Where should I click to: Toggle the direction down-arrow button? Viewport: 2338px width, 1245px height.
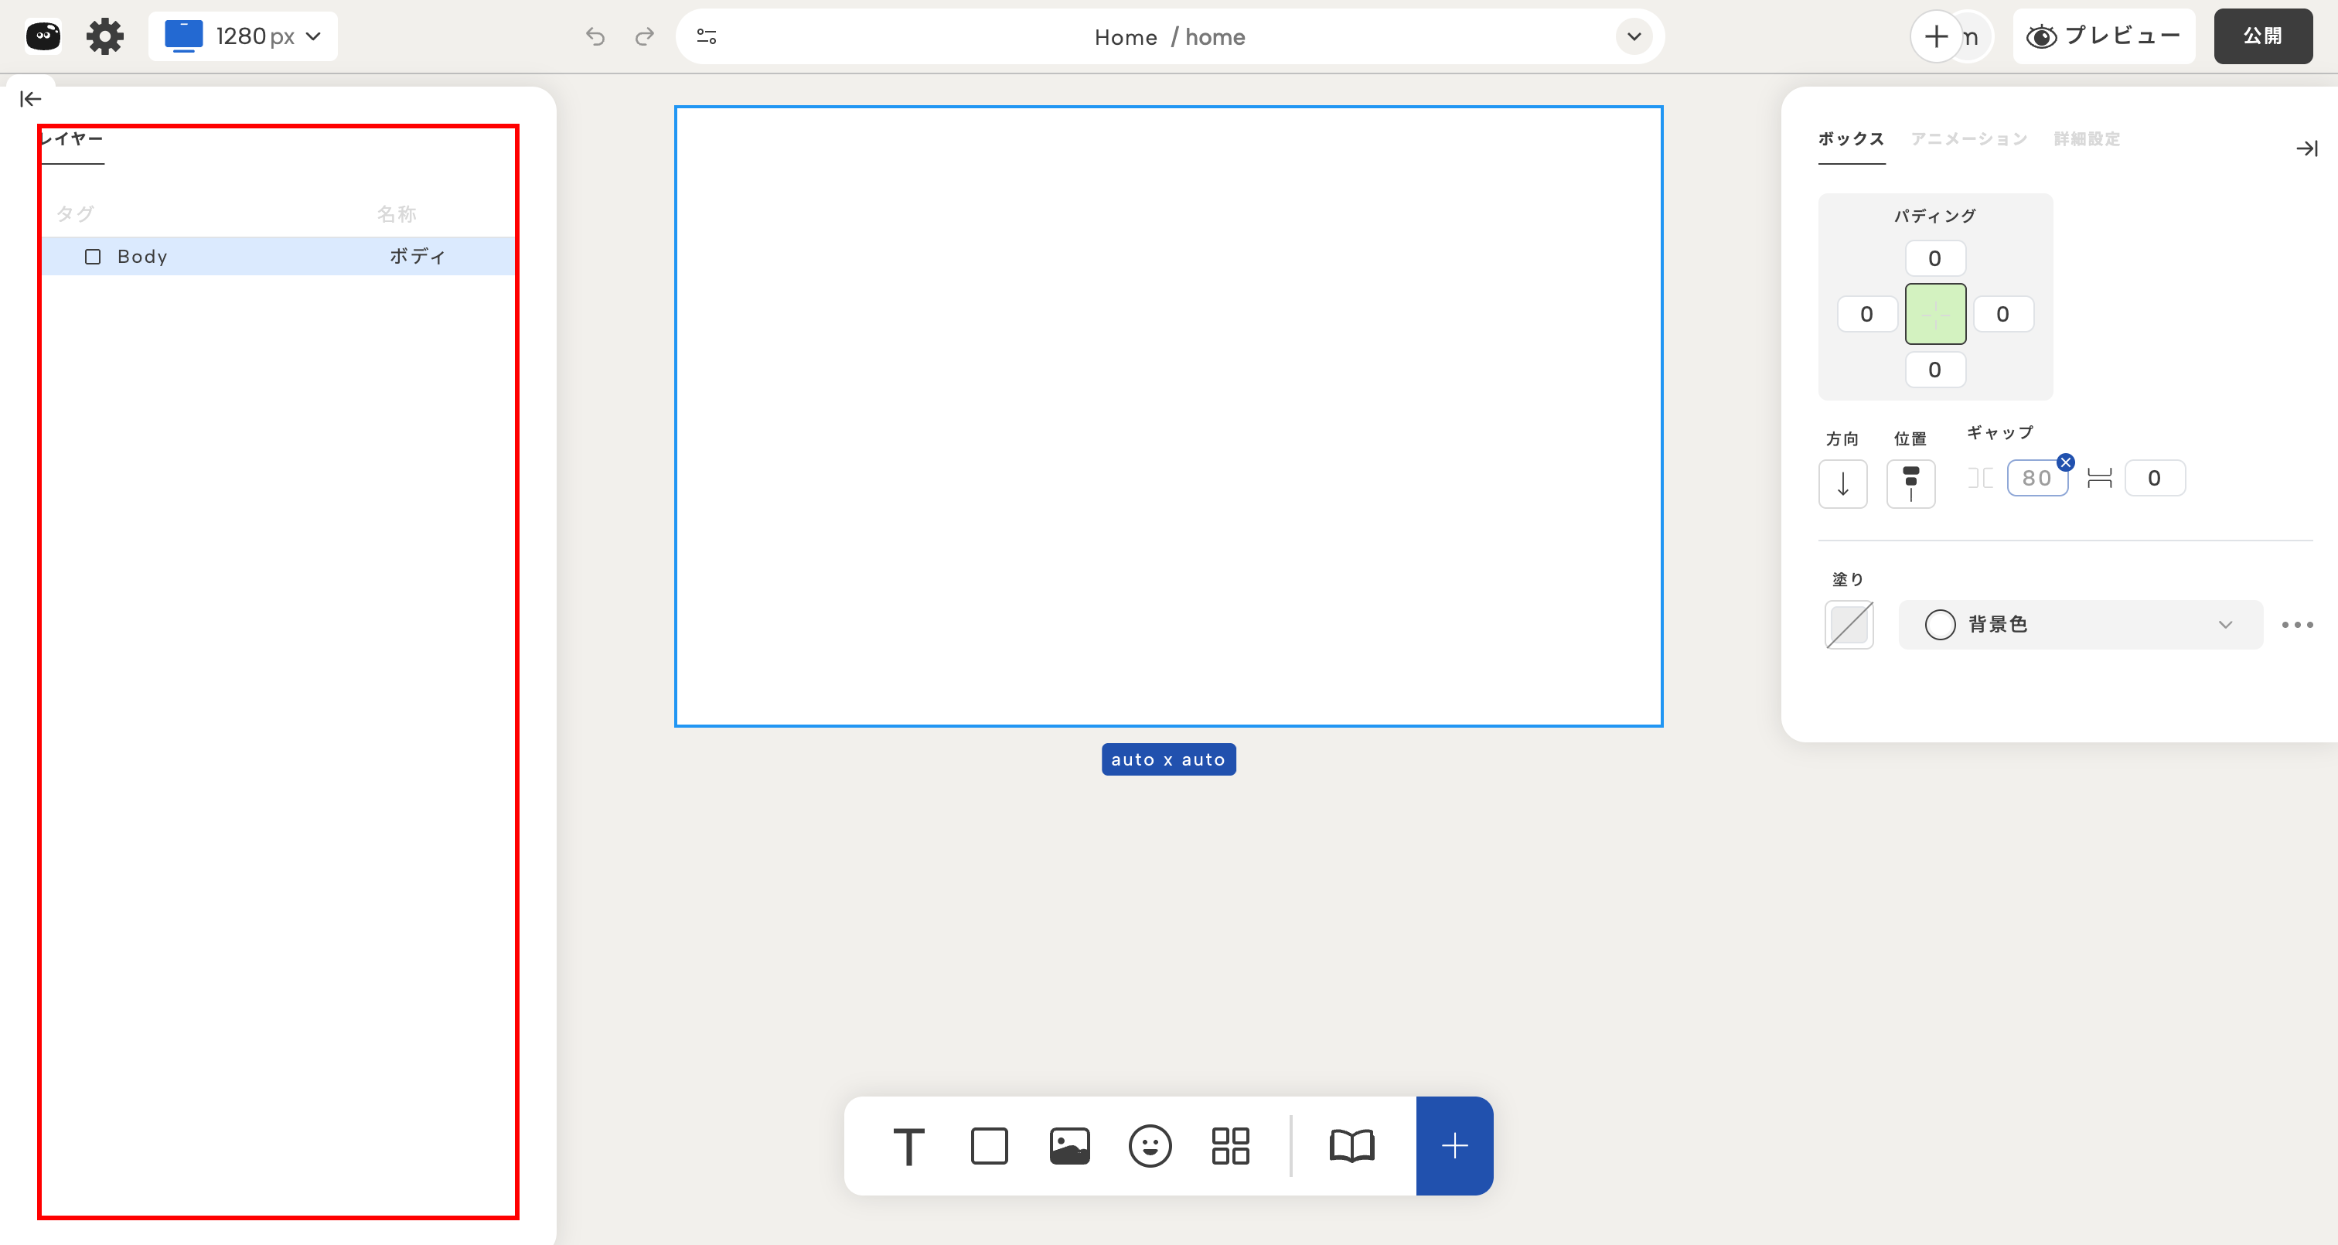click(x=1842, y=483)
